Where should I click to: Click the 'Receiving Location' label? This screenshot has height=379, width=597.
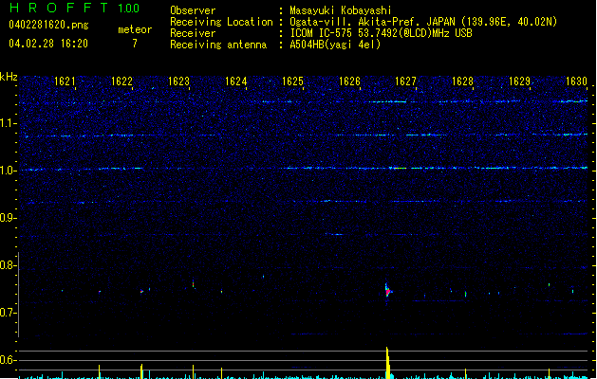click(x=221, y=22)
